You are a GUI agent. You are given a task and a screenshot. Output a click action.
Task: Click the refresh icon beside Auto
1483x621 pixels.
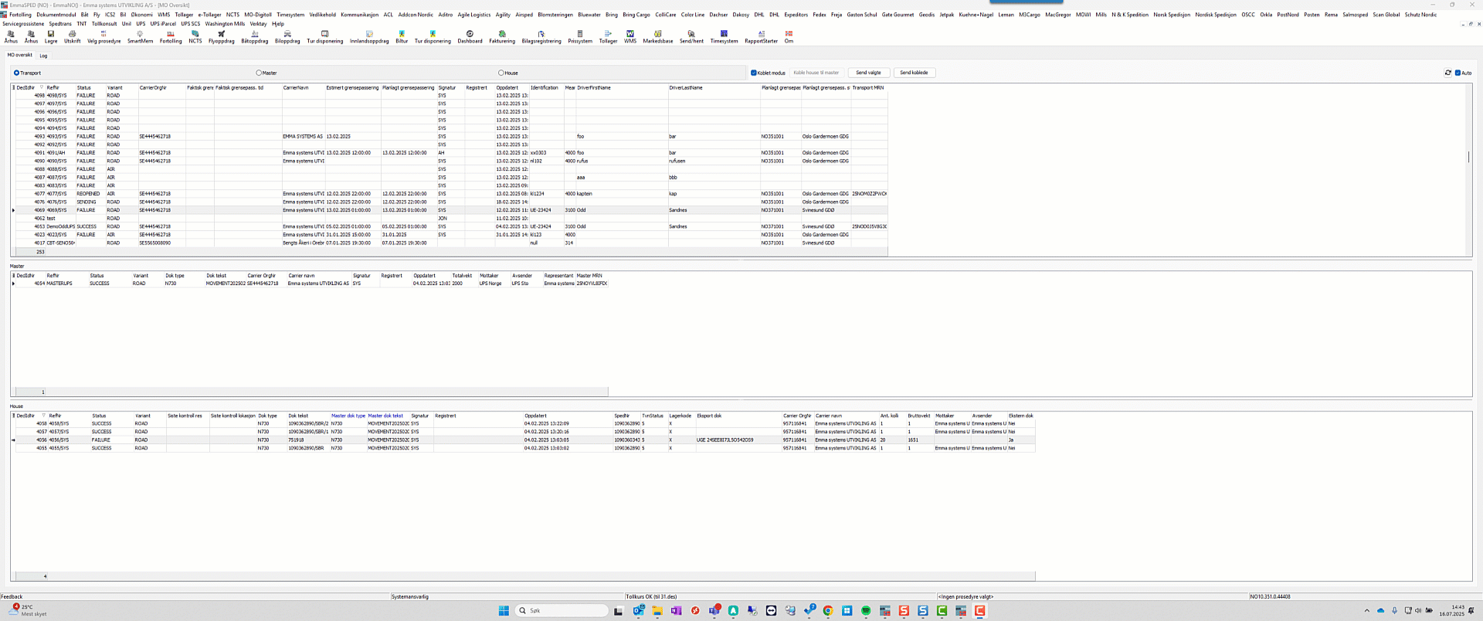tap(1447, 73)
